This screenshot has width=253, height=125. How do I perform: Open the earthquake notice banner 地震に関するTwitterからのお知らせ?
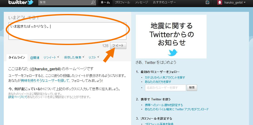(171, 36)
